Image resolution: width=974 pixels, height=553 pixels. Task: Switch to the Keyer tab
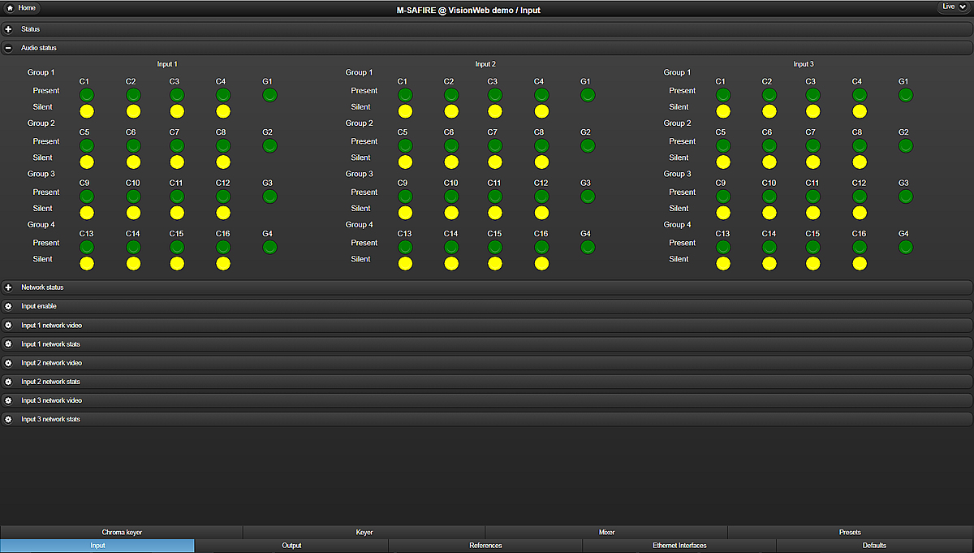click(364, 533)
